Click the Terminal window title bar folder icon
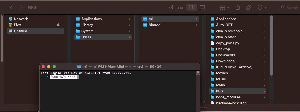Image resolution: width=300 pixels, height=112 pixels. click(79, 66)
